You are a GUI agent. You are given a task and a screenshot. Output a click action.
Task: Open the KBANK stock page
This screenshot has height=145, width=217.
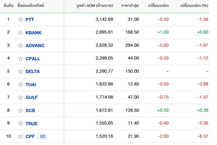34,33
